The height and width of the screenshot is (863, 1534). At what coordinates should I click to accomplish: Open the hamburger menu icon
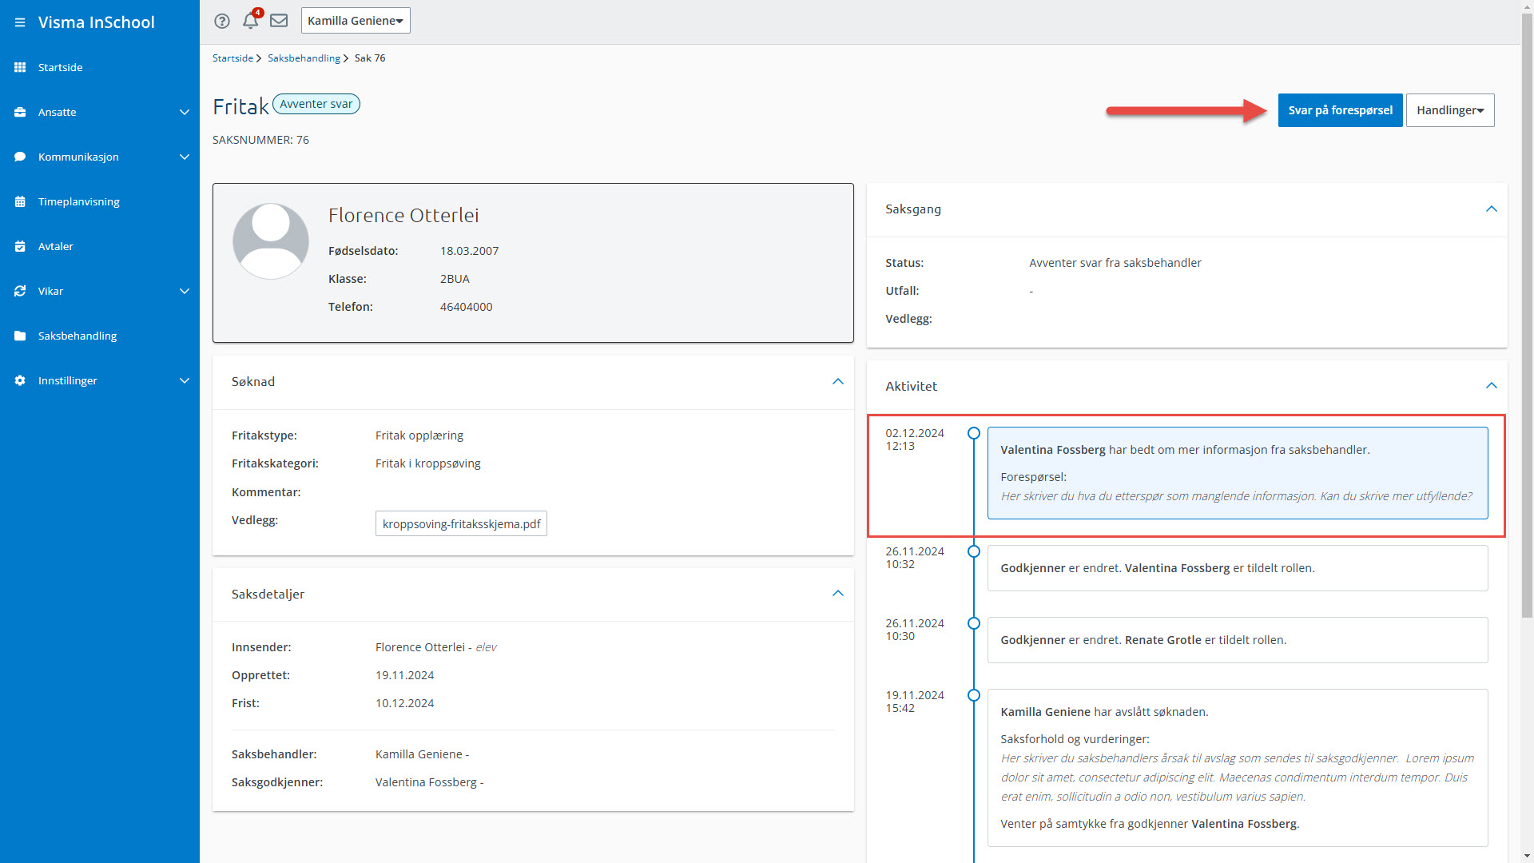click(x=20, y=22)
